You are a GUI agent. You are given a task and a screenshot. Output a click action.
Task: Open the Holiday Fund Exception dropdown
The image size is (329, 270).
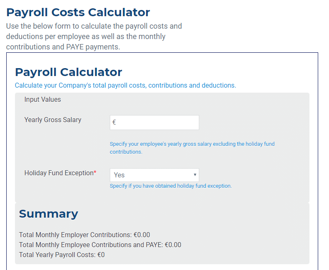pyautogui.click(x=154, y=175)
